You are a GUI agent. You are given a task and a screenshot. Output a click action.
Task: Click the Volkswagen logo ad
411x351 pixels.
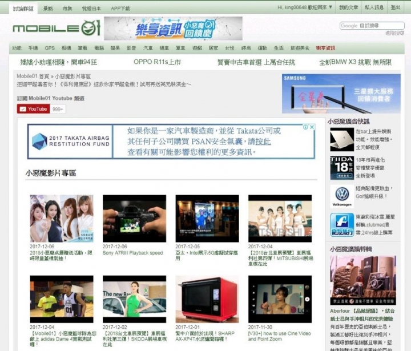point(342,196)
